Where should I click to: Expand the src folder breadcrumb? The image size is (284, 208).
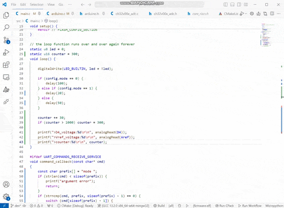click(x=18, y=21)
